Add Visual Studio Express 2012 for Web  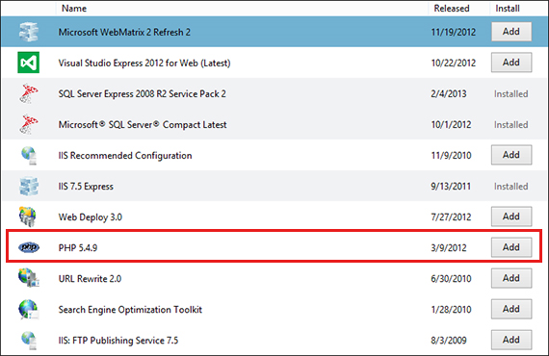tap(511, 63)
